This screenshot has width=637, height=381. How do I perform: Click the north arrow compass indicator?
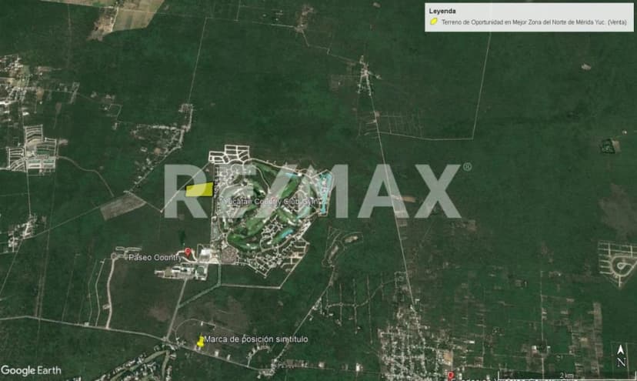click(620, 357)
